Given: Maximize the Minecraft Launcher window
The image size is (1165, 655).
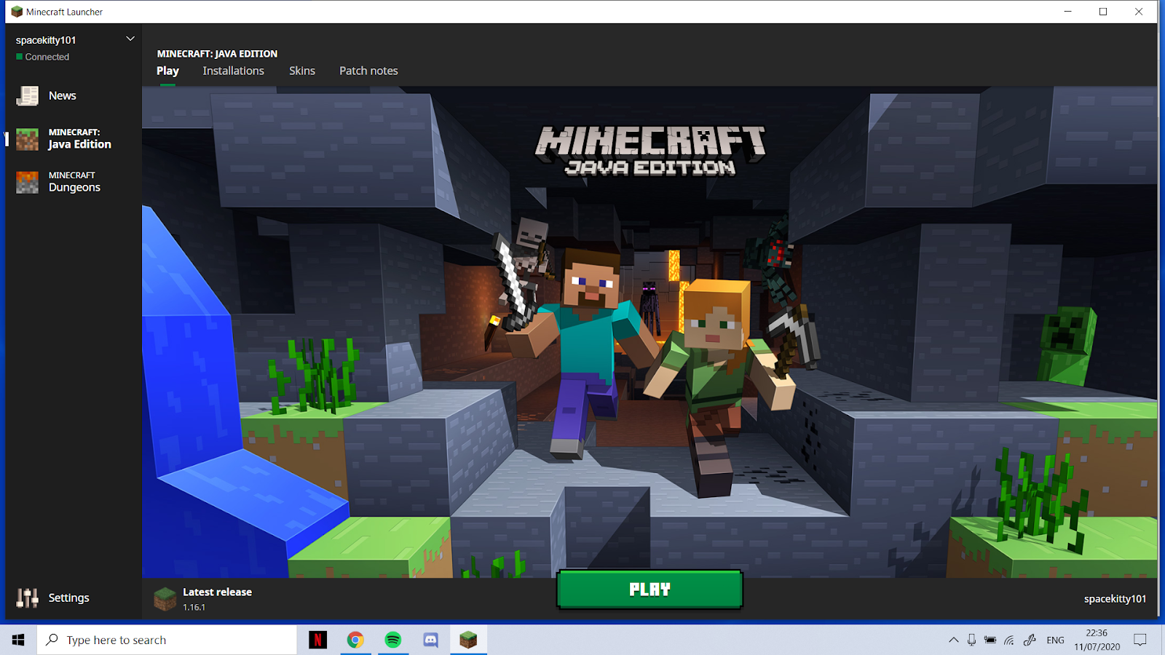Looking at the screenshot, I should click(x=1103, y=12).
